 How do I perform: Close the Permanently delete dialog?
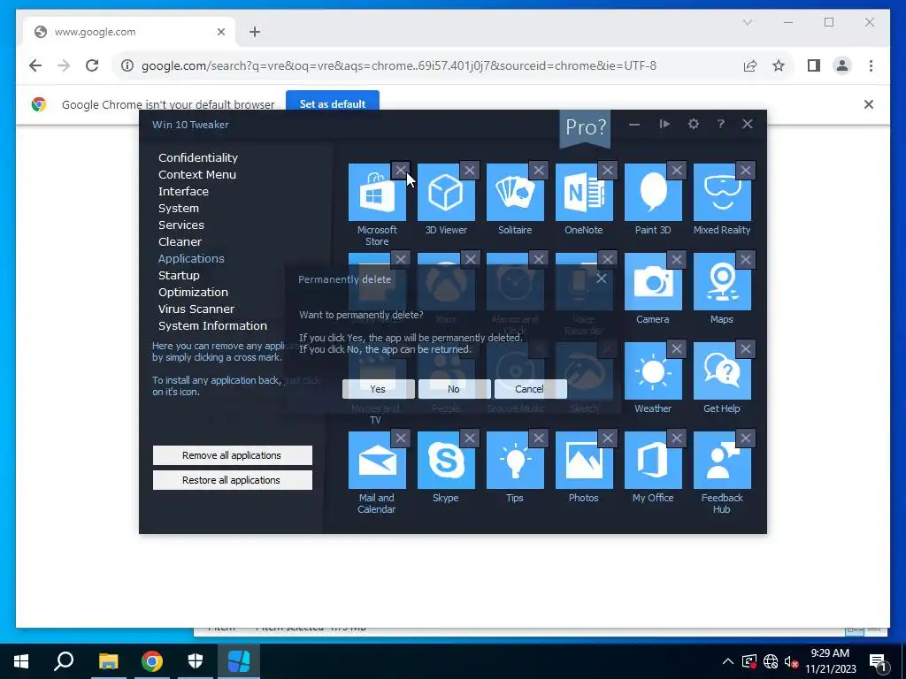click(601, 278)
